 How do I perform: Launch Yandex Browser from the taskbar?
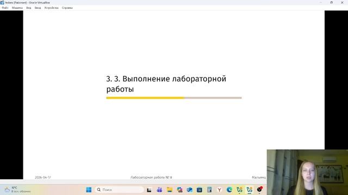click(219, 190)
